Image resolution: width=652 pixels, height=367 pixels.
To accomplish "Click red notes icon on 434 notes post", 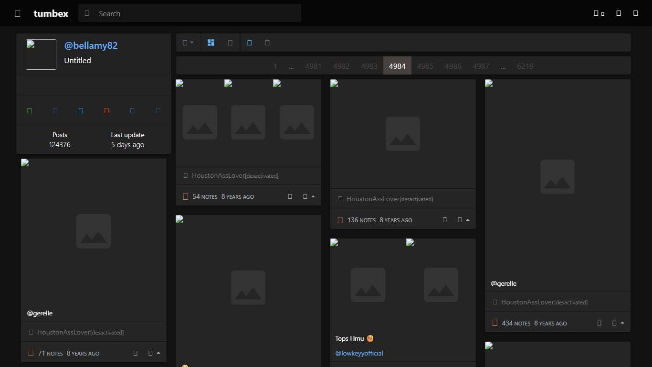I will [x=495, y=323].
